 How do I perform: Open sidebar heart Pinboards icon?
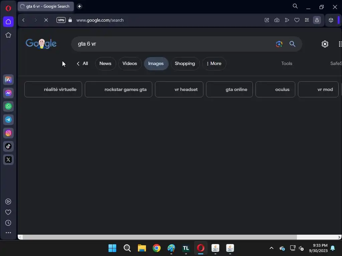(x=8, y=212)
